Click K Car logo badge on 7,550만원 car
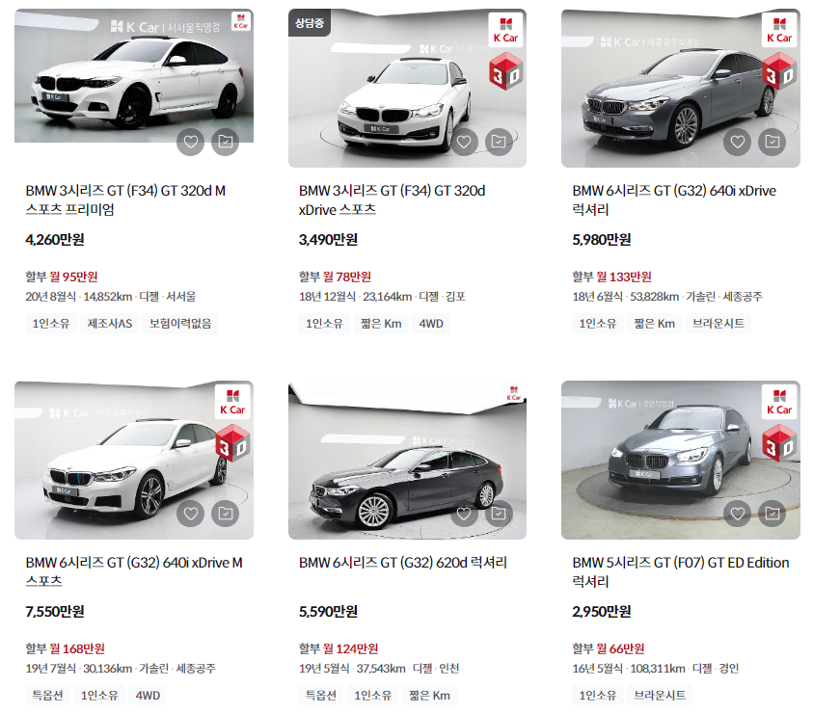The height and width of the screenshot is (714, 813). (232, 402)
